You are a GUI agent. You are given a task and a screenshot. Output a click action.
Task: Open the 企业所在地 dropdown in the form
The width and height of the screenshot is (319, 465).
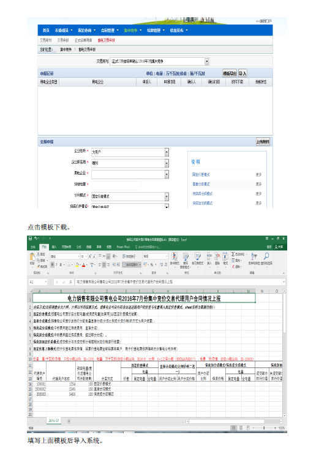pyautogui.click(x=167, y=163)
